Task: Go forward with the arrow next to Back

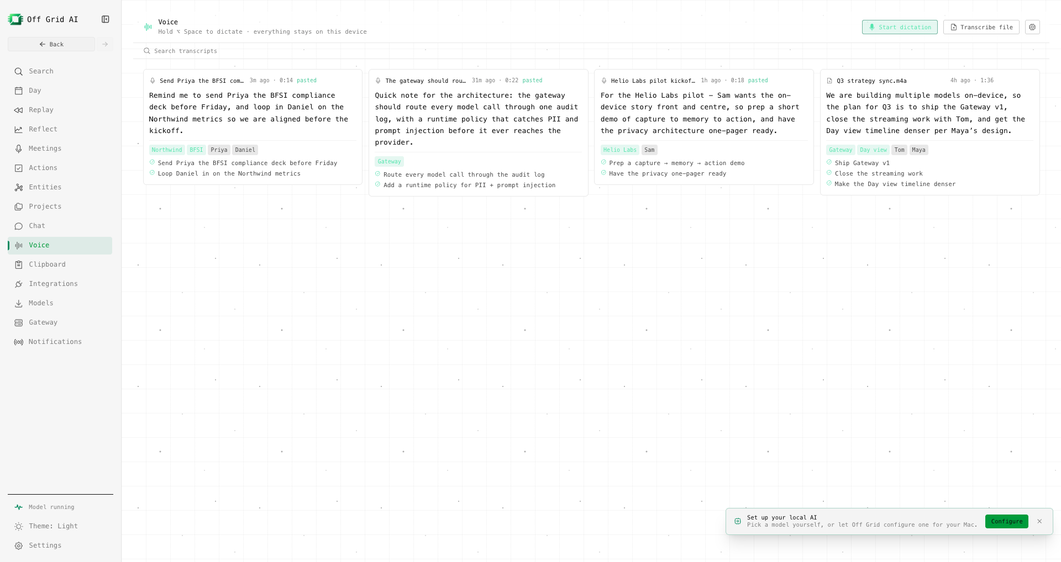Action: (x=105, y=44)
